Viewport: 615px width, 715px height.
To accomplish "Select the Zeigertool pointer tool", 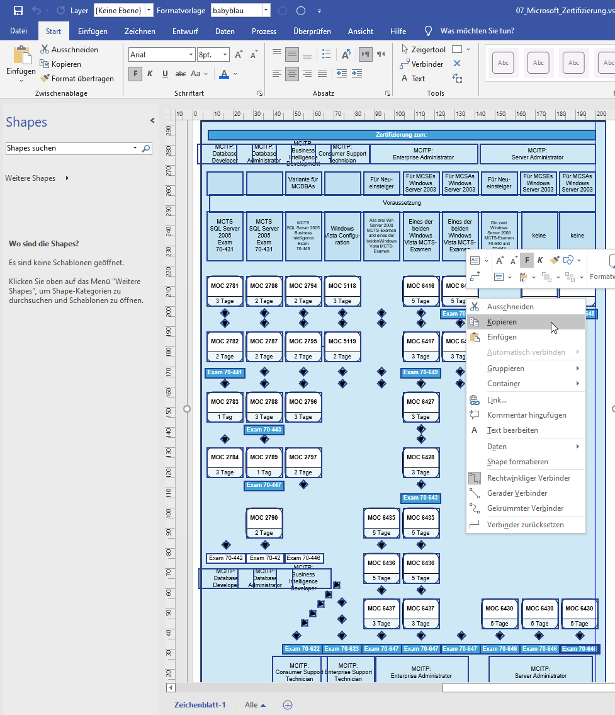I will (x=422, y=49).
